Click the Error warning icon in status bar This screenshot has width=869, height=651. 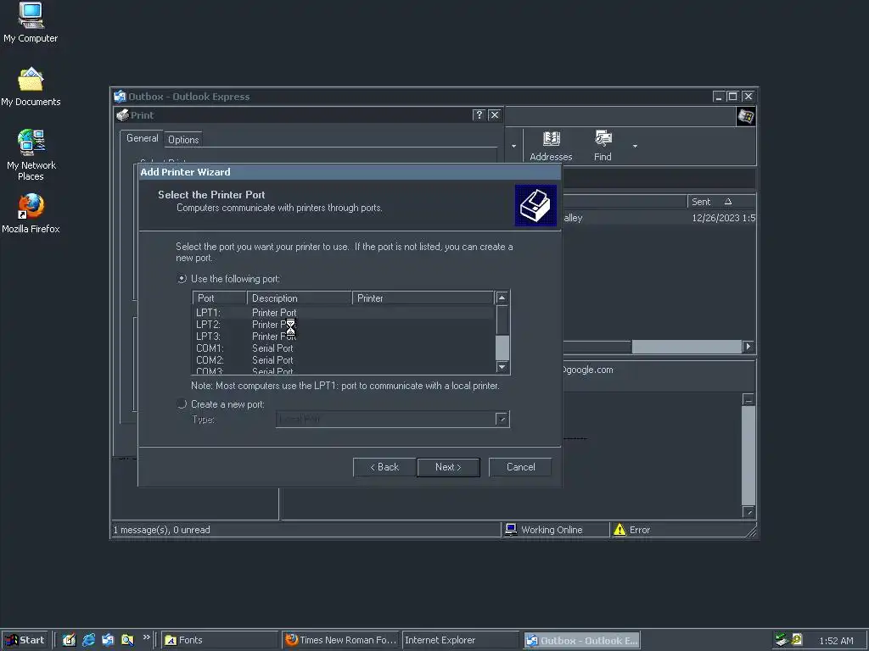pyautogui.click(x=620, y=530)
